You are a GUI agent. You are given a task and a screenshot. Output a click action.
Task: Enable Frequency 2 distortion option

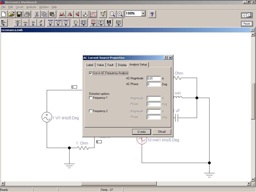tap(90, 111)
